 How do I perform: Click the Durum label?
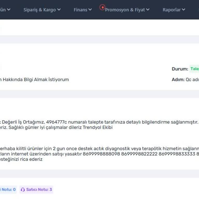point(180,69)
